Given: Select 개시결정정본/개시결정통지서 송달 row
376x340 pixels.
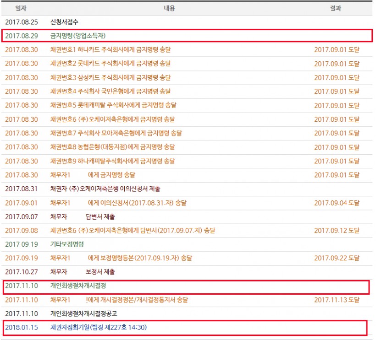Looking at the screenshot, I should (187, 300).
